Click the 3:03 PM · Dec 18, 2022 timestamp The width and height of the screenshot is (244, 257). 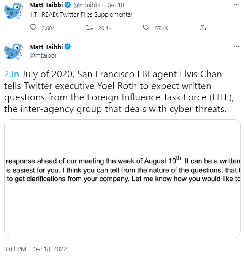click(35, 249)
